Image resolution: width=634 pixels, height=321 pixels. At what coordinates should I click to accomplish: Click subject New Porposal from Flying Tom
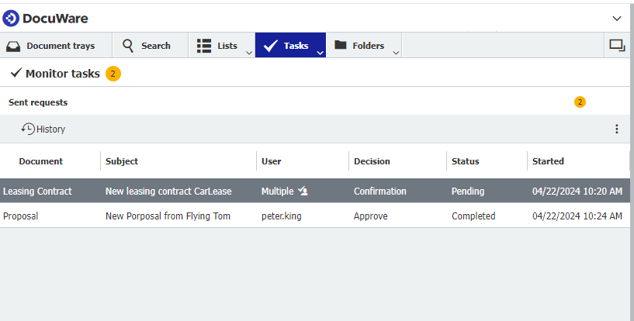pyautogui.click(x=168, y=216)
